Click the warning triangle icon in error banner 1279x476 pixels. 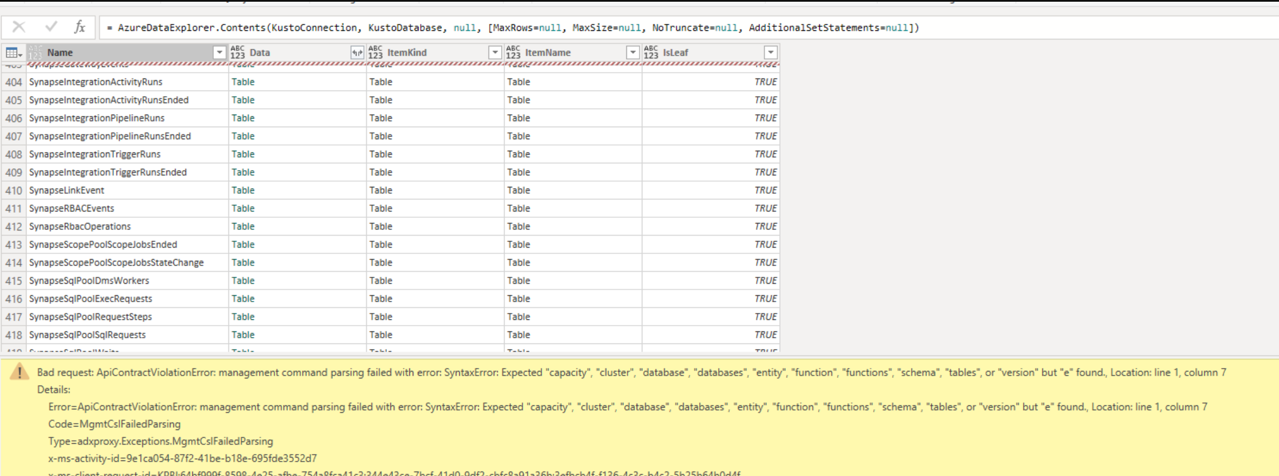(x=20, y=372)
